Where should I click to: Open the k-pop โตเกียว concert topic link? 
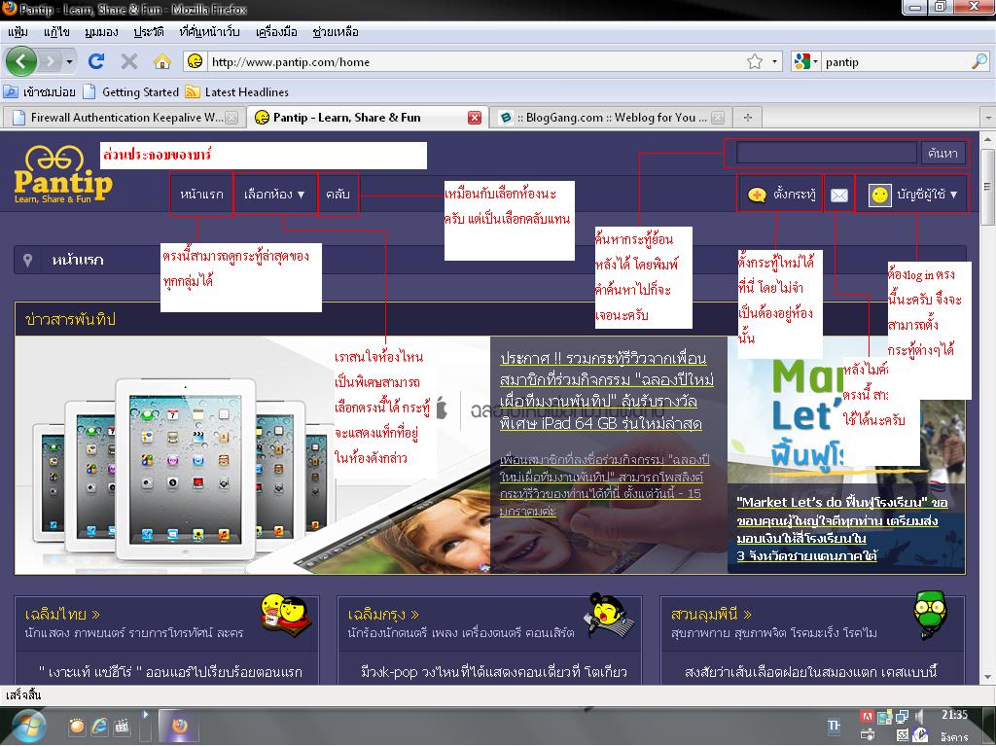[x=493, y=672]
